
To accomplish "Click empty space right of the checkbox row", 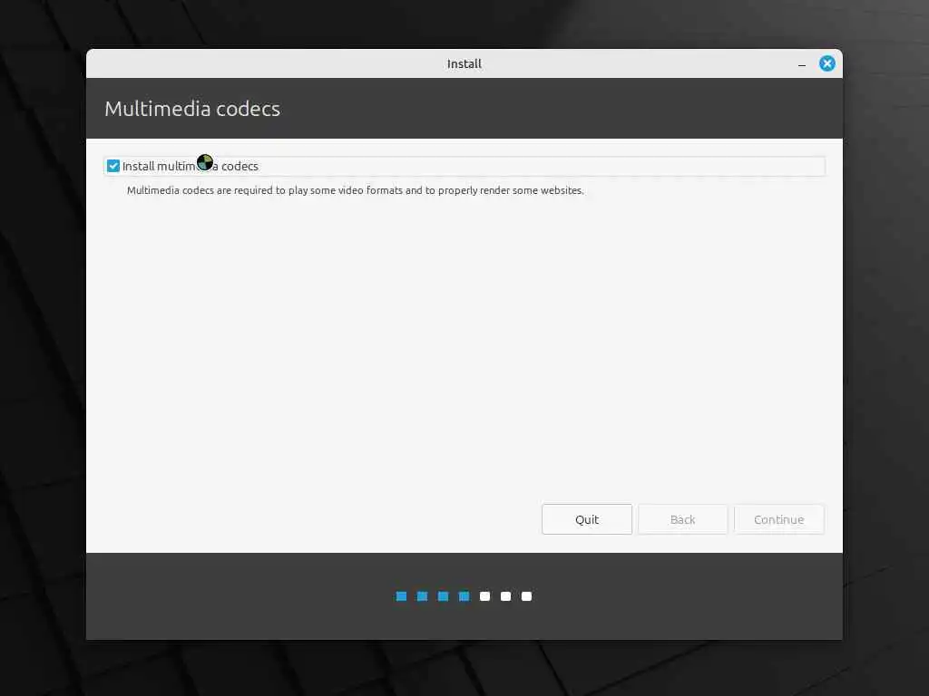I will 533,167.
